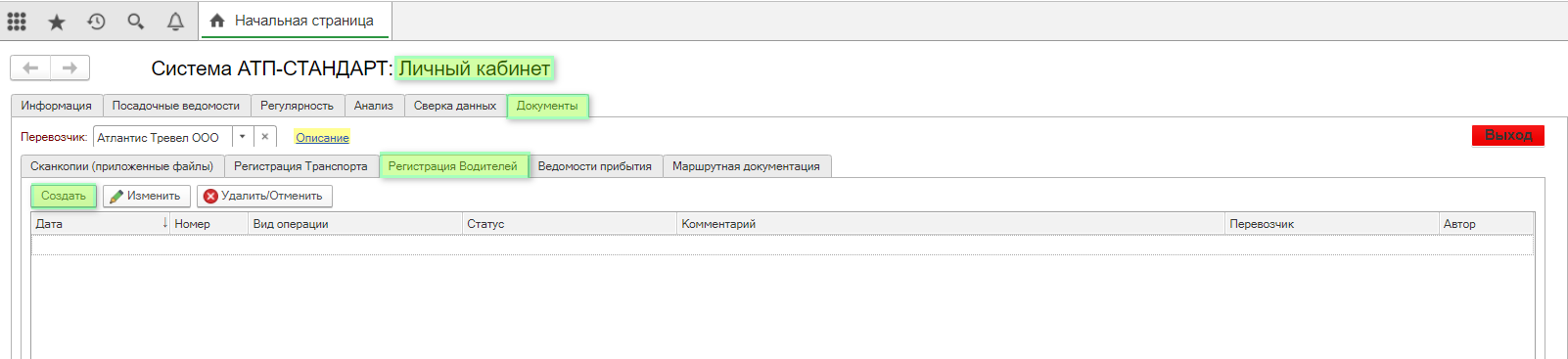Expand the Перевозчик dropdown arrow

click(x=243, y=137)
